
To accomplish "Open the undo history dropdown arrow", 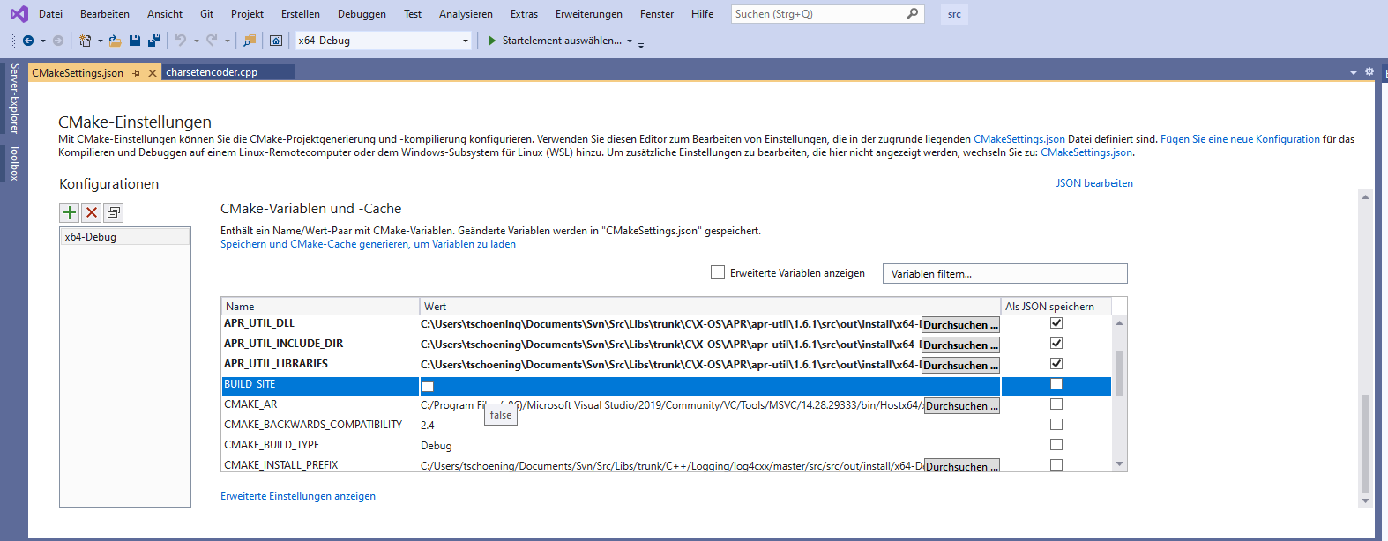I will (x=196, y=41).
